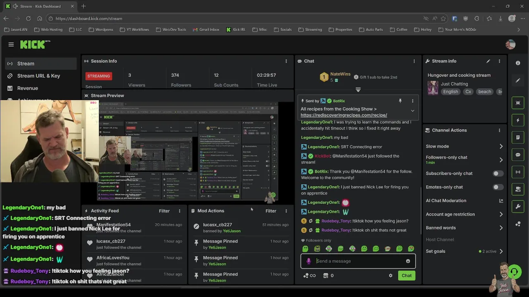Toggle the wrench widget in the right rail
Viewport: 529px width, 297px height.
(518, 207)
